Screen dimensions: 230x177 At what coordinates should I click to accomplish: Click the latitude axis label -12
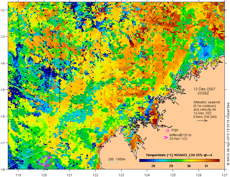[x=3, y=10]
